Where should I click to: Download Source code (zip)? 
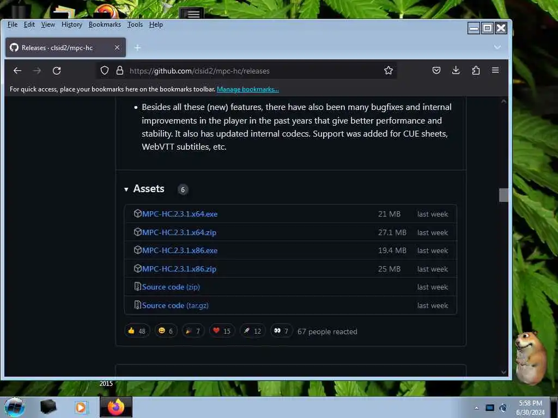point(171,287)
